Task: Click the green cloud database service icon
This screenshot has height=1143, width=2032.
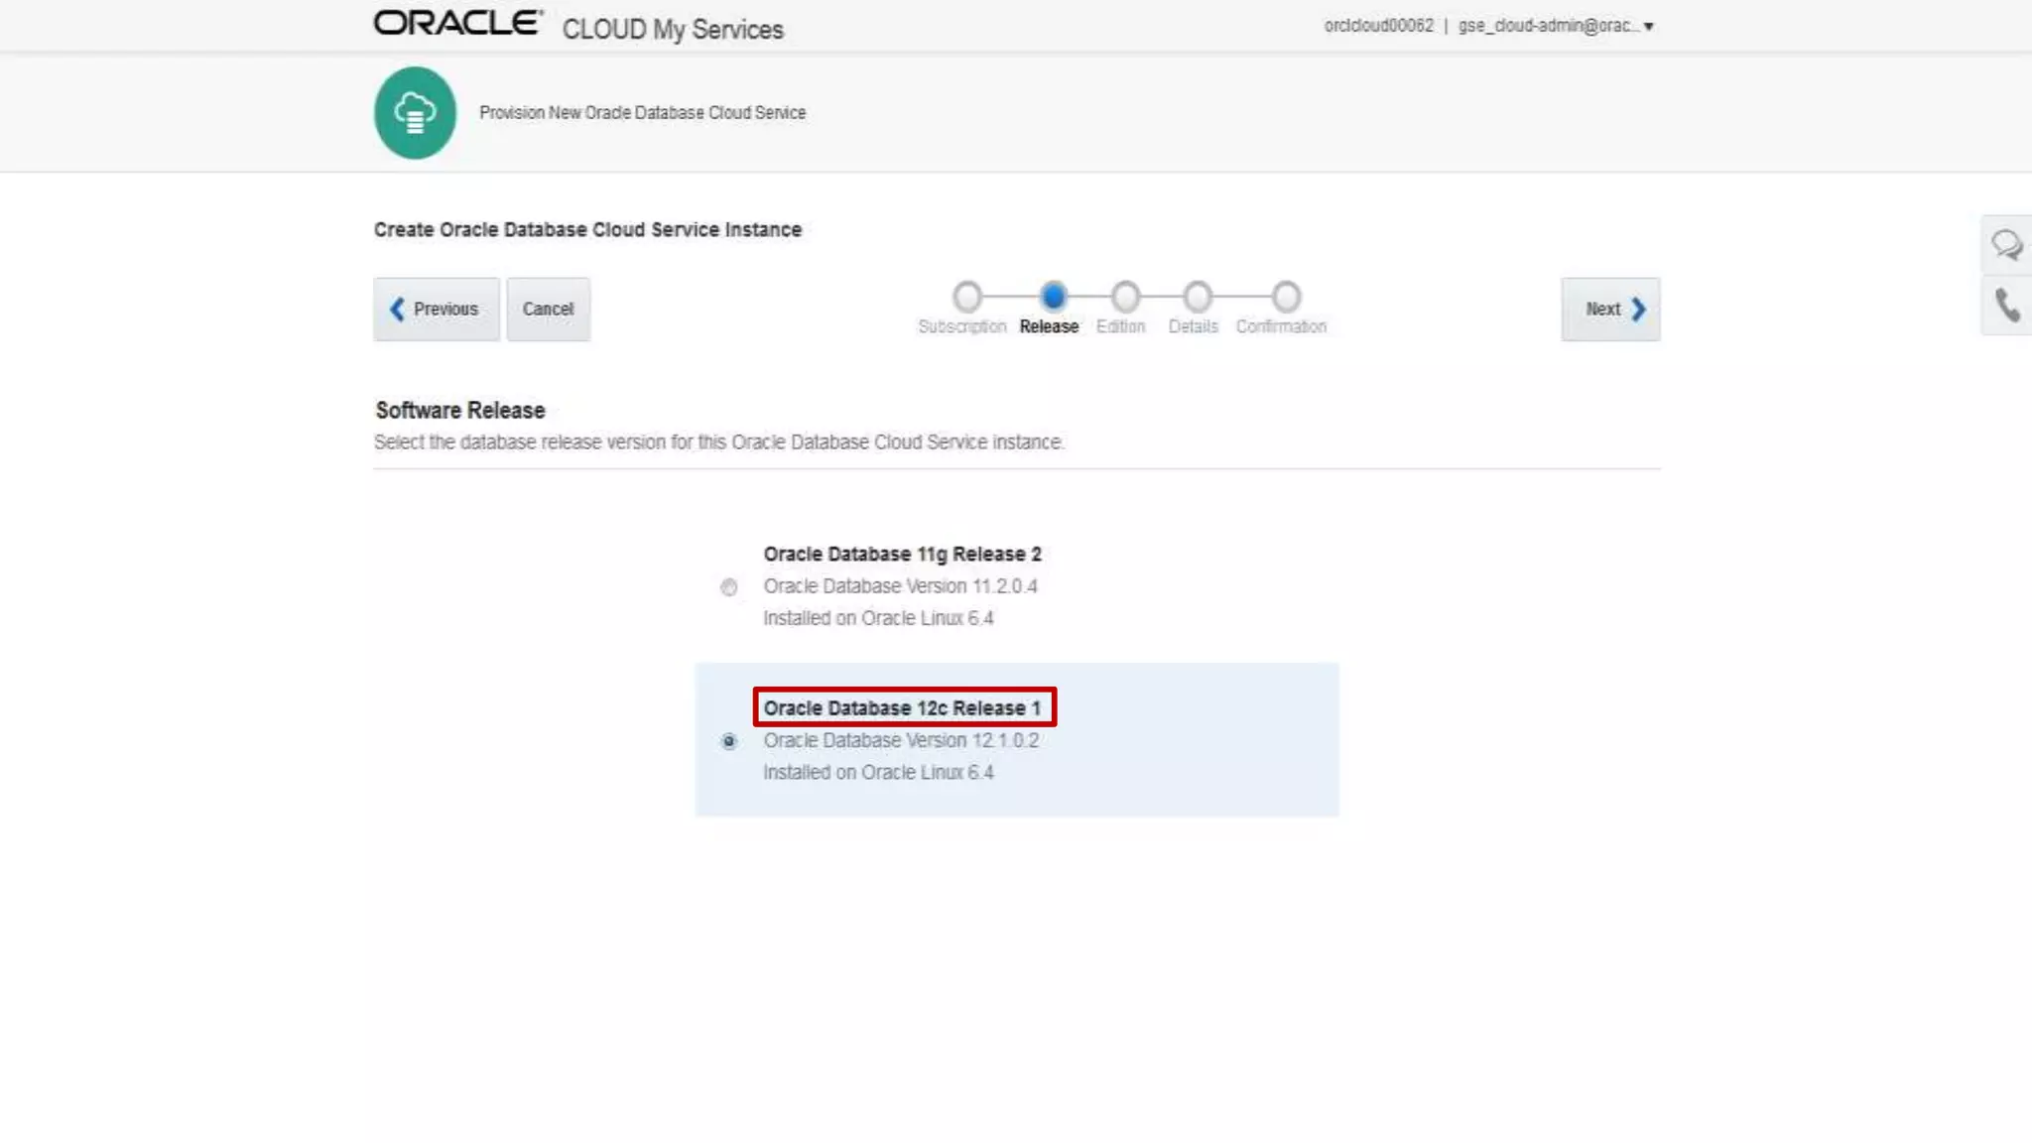Action: 415,112
